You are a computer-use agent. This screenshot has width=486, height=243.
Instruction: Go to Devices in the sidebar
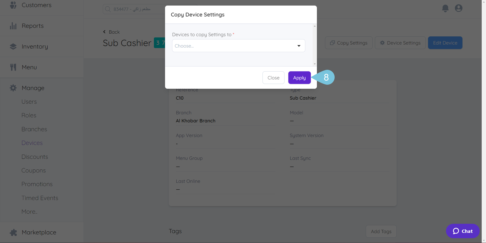click(x=32, y=143)
